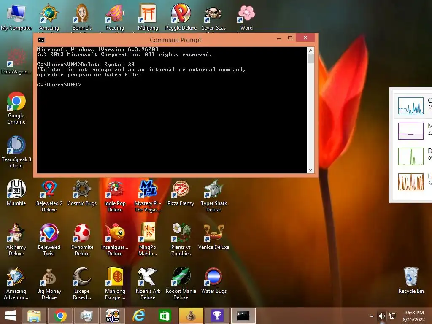This screenshot has width=432, height=324.
Task: Switch to Task Manager on the taskbar
Action: pyautogui.click(x=86, y=316)
